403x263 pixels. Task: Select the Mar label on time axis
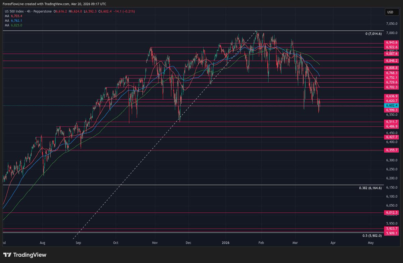295,243
